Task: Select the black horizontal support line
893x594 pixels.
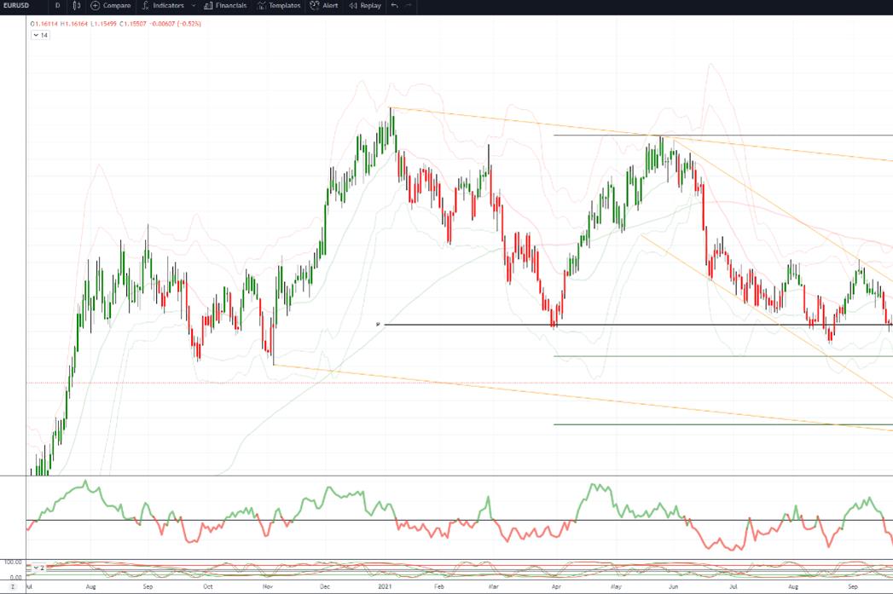Action: [638, 325]
